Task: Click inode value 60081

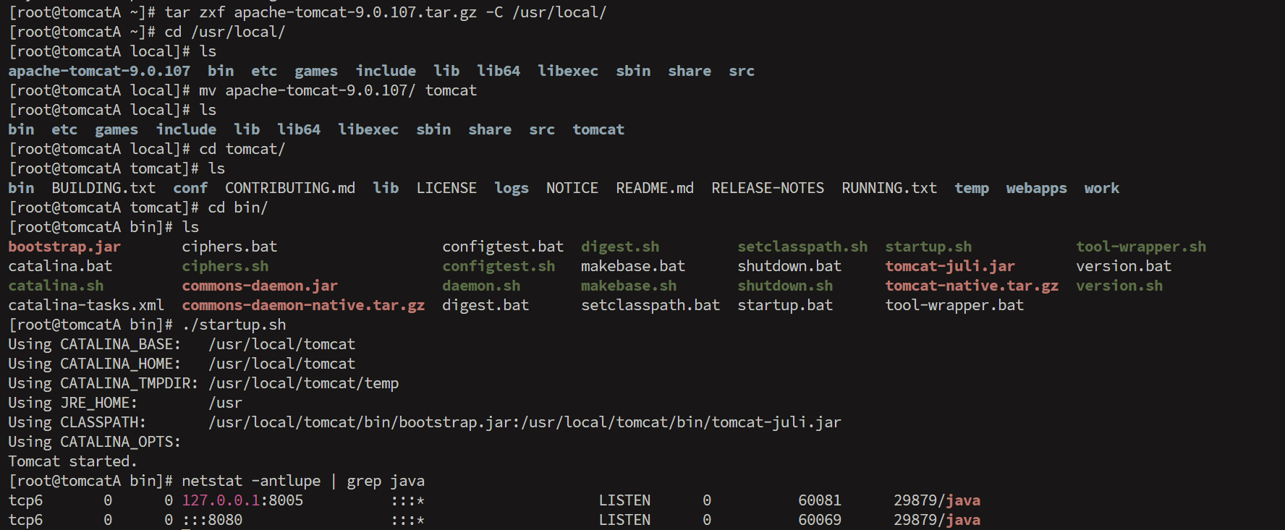Action: click(820, 500)
